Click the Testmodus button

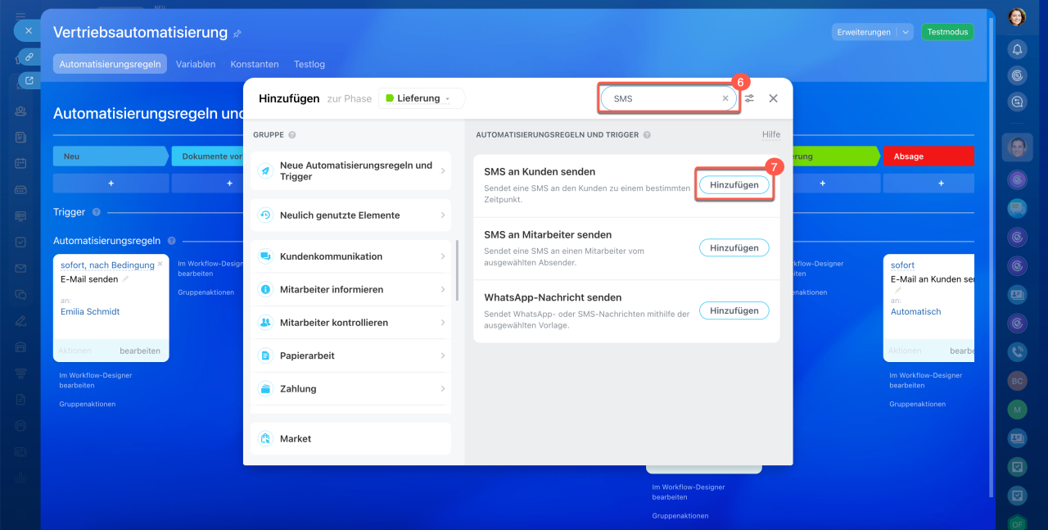tap(947, 32)
